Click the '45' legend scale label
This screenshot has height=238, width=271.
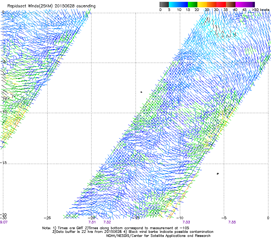point(244,10)
